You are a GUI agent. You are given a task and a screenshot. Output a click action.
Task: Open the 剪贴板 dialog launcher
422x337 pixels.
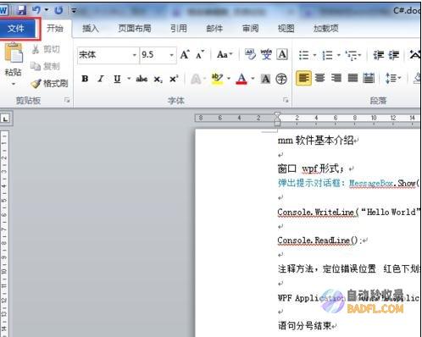[x=67, y=100]
